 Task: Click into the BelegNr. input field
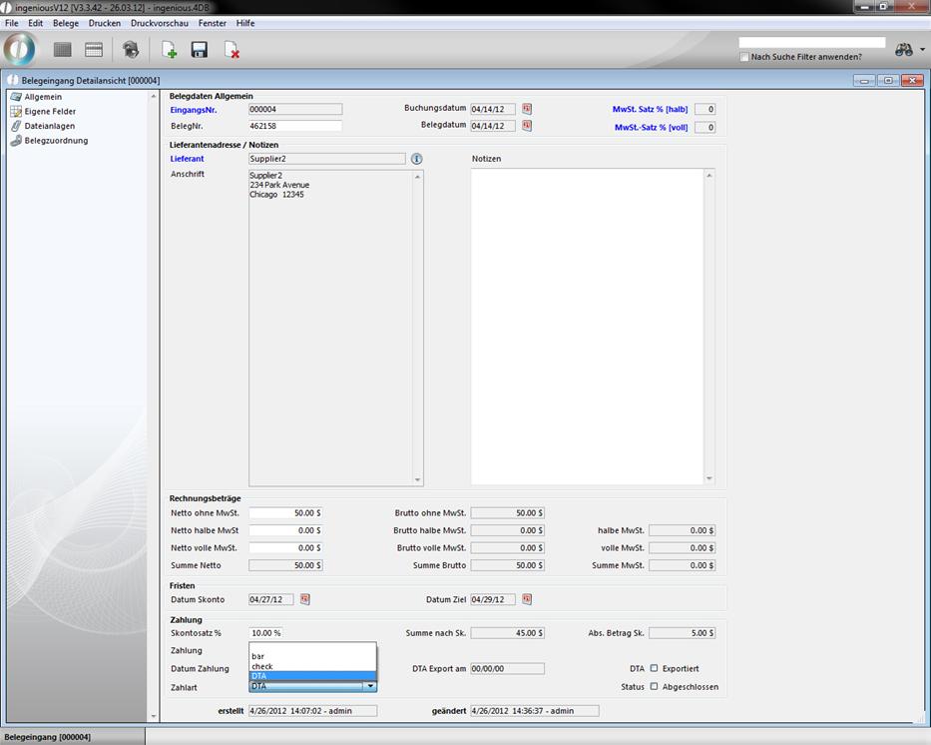(294, 126)
